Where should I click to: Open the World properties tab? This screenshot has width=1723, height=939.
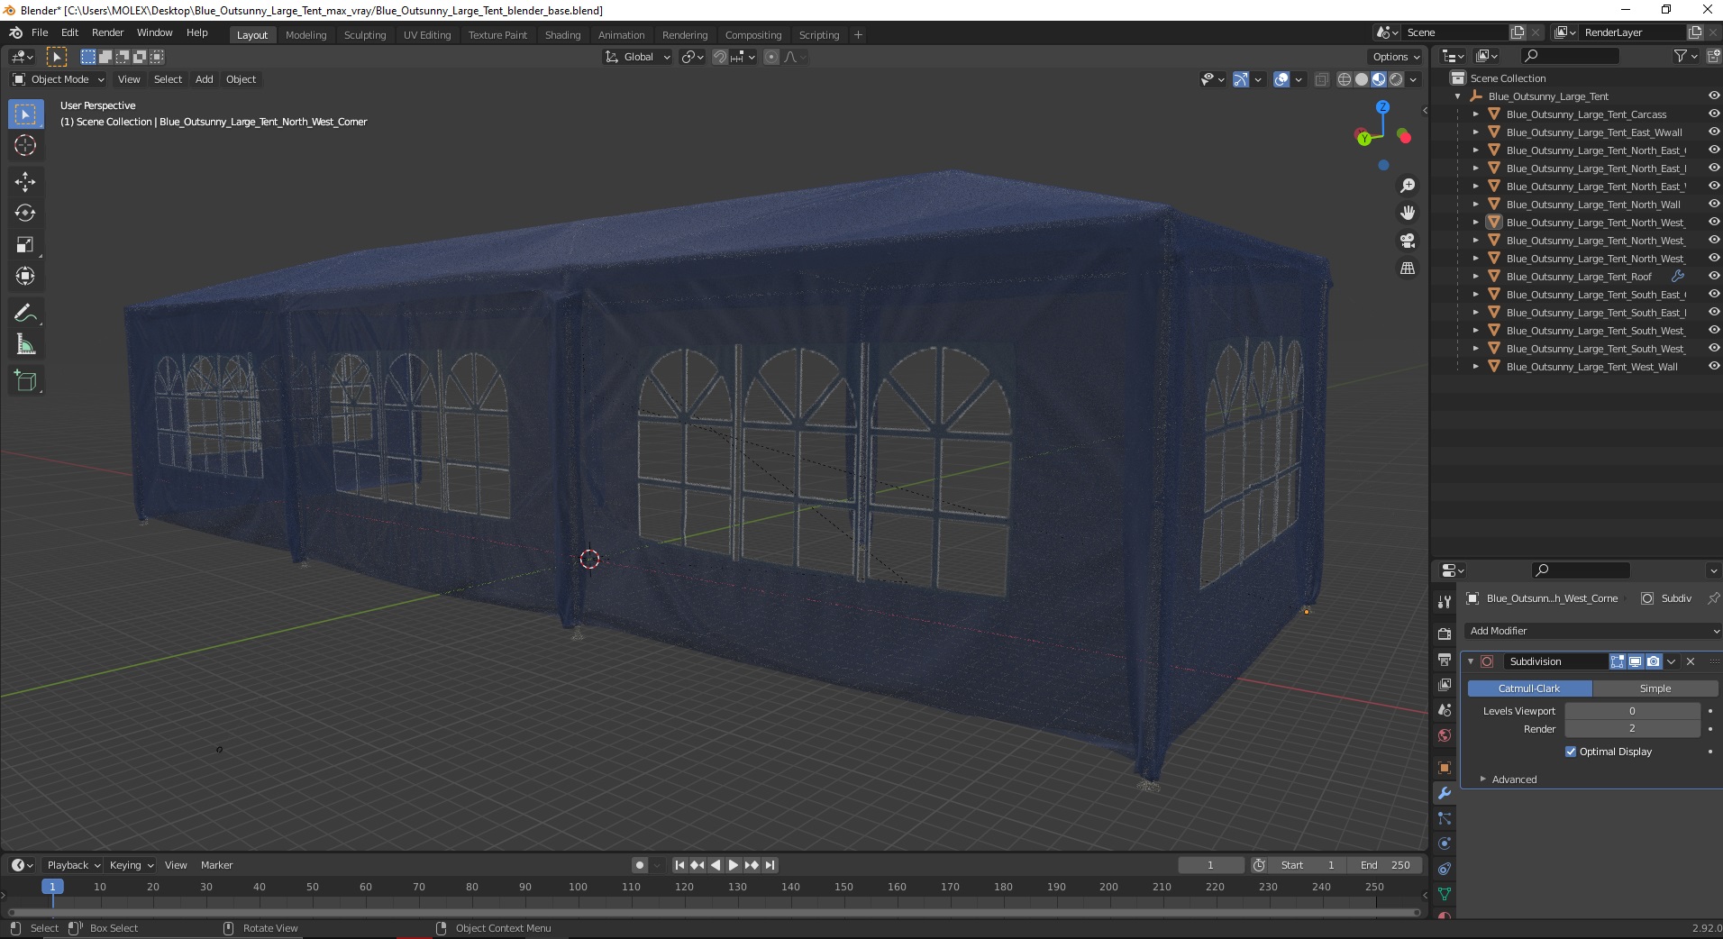(x=1445, y=735)
